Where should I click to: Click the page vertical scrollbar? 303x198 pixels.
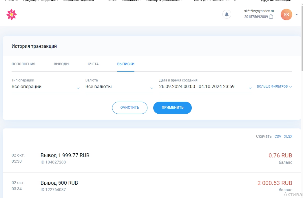(302, 39)
